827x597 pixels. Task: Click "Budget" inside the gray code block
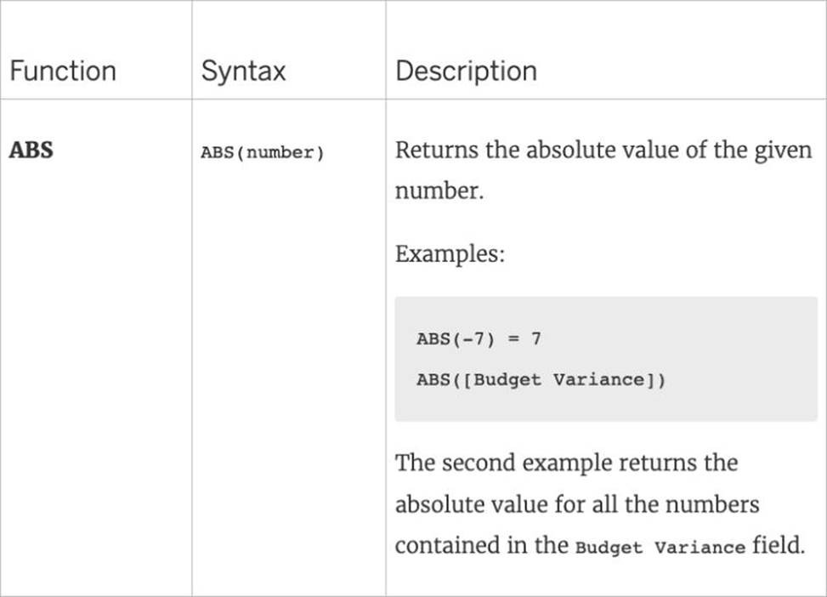[x=507, y=379]
